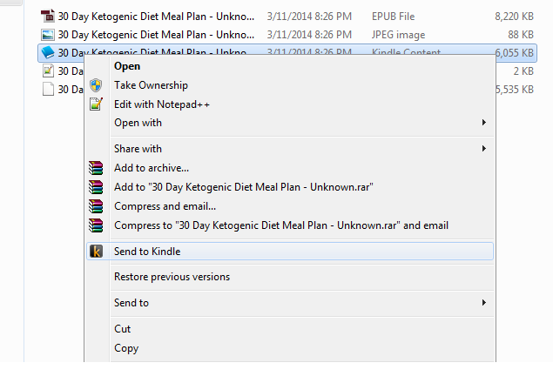Viewport: 553px width, 383px height.
Task: Click the 2 KB file's notepad icon
Action: click(x=48, y=71)
